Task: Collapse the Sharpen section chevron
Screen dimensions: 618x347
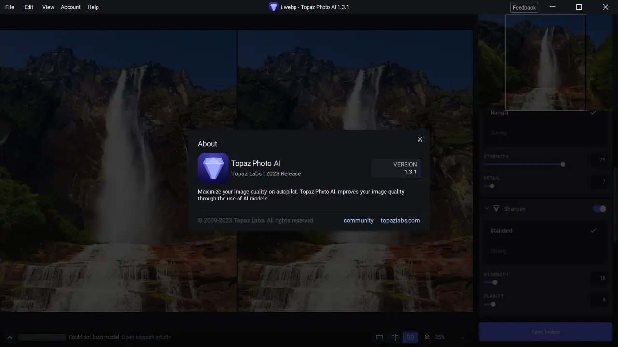Action: click(486, 209)
